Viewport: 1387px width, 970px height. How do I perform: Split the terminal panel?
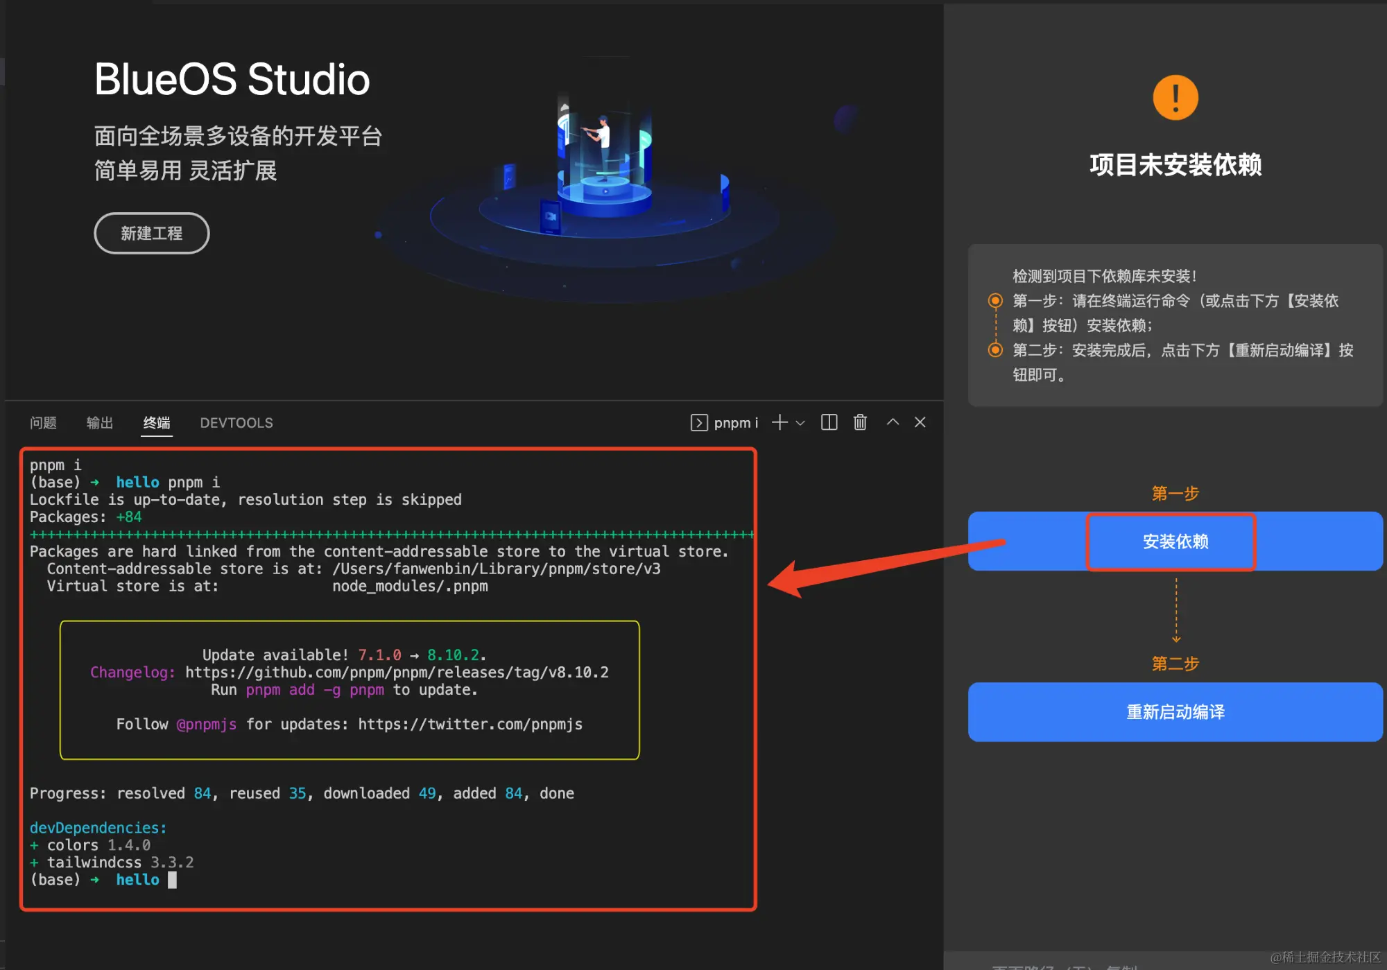pyautogui.click(x=829, y=422)
